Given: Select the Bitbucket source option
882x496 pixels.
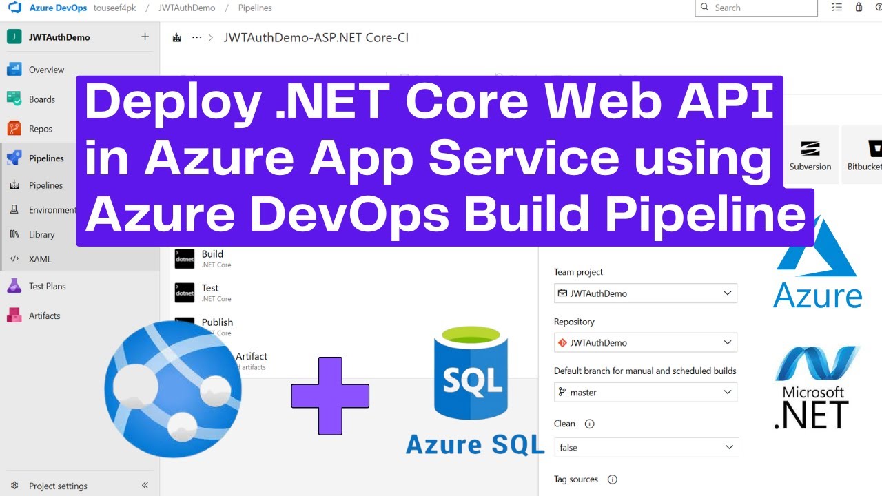Looking at the screenshot, I should (863, 154).
